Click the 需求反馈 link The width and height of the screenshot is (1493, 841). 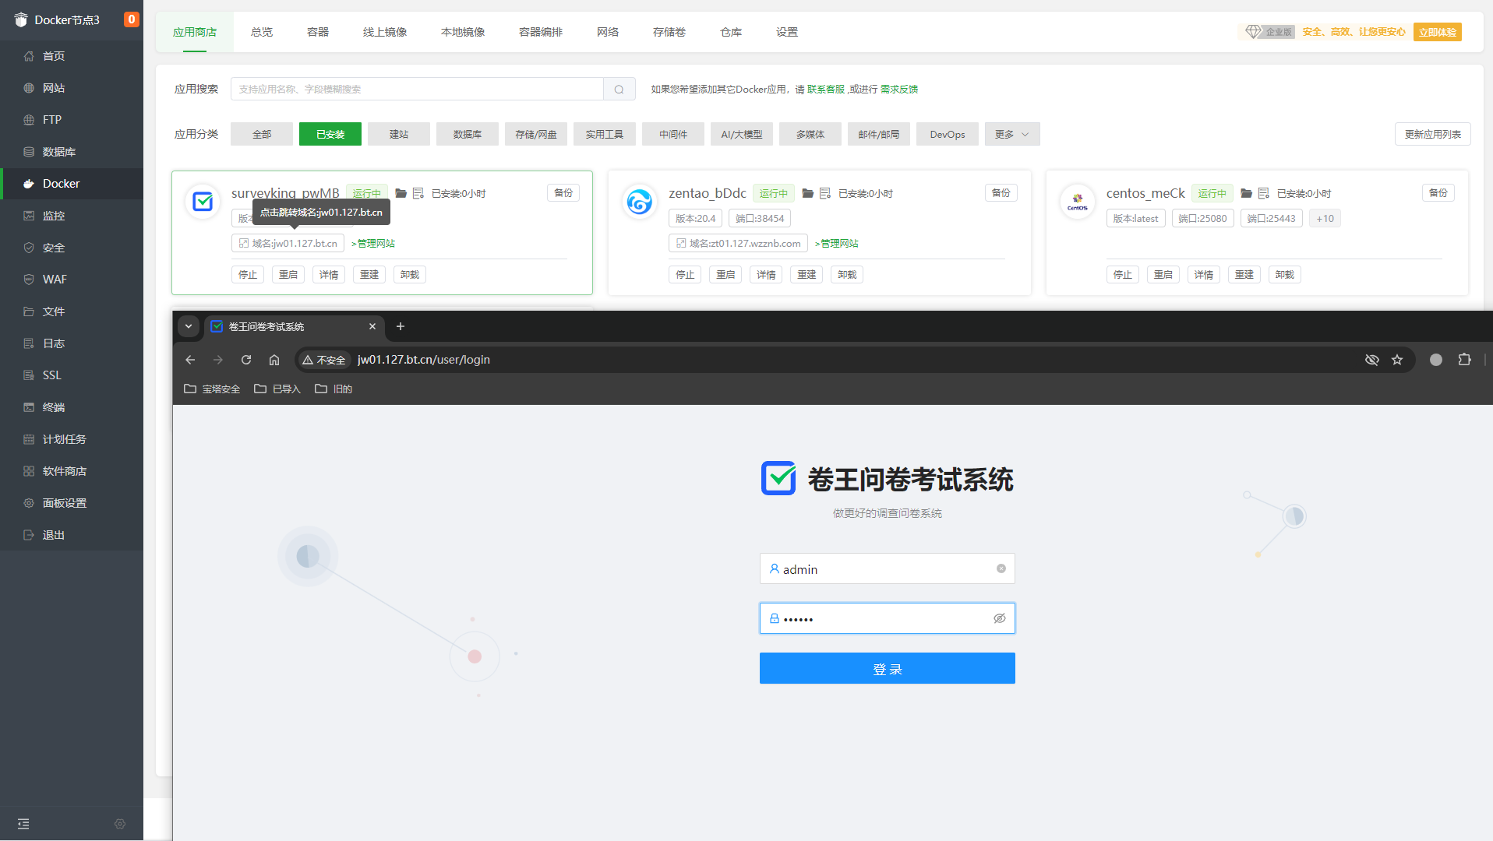[x=899, y=90]
